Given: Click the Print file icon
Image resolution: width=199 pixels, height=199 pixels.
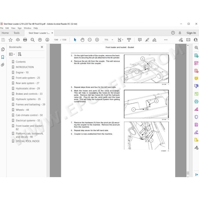Looking at the screenshot, I should (25, 40).
